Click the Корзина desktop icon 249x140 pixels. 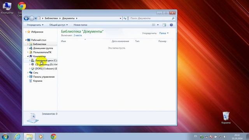226,118
